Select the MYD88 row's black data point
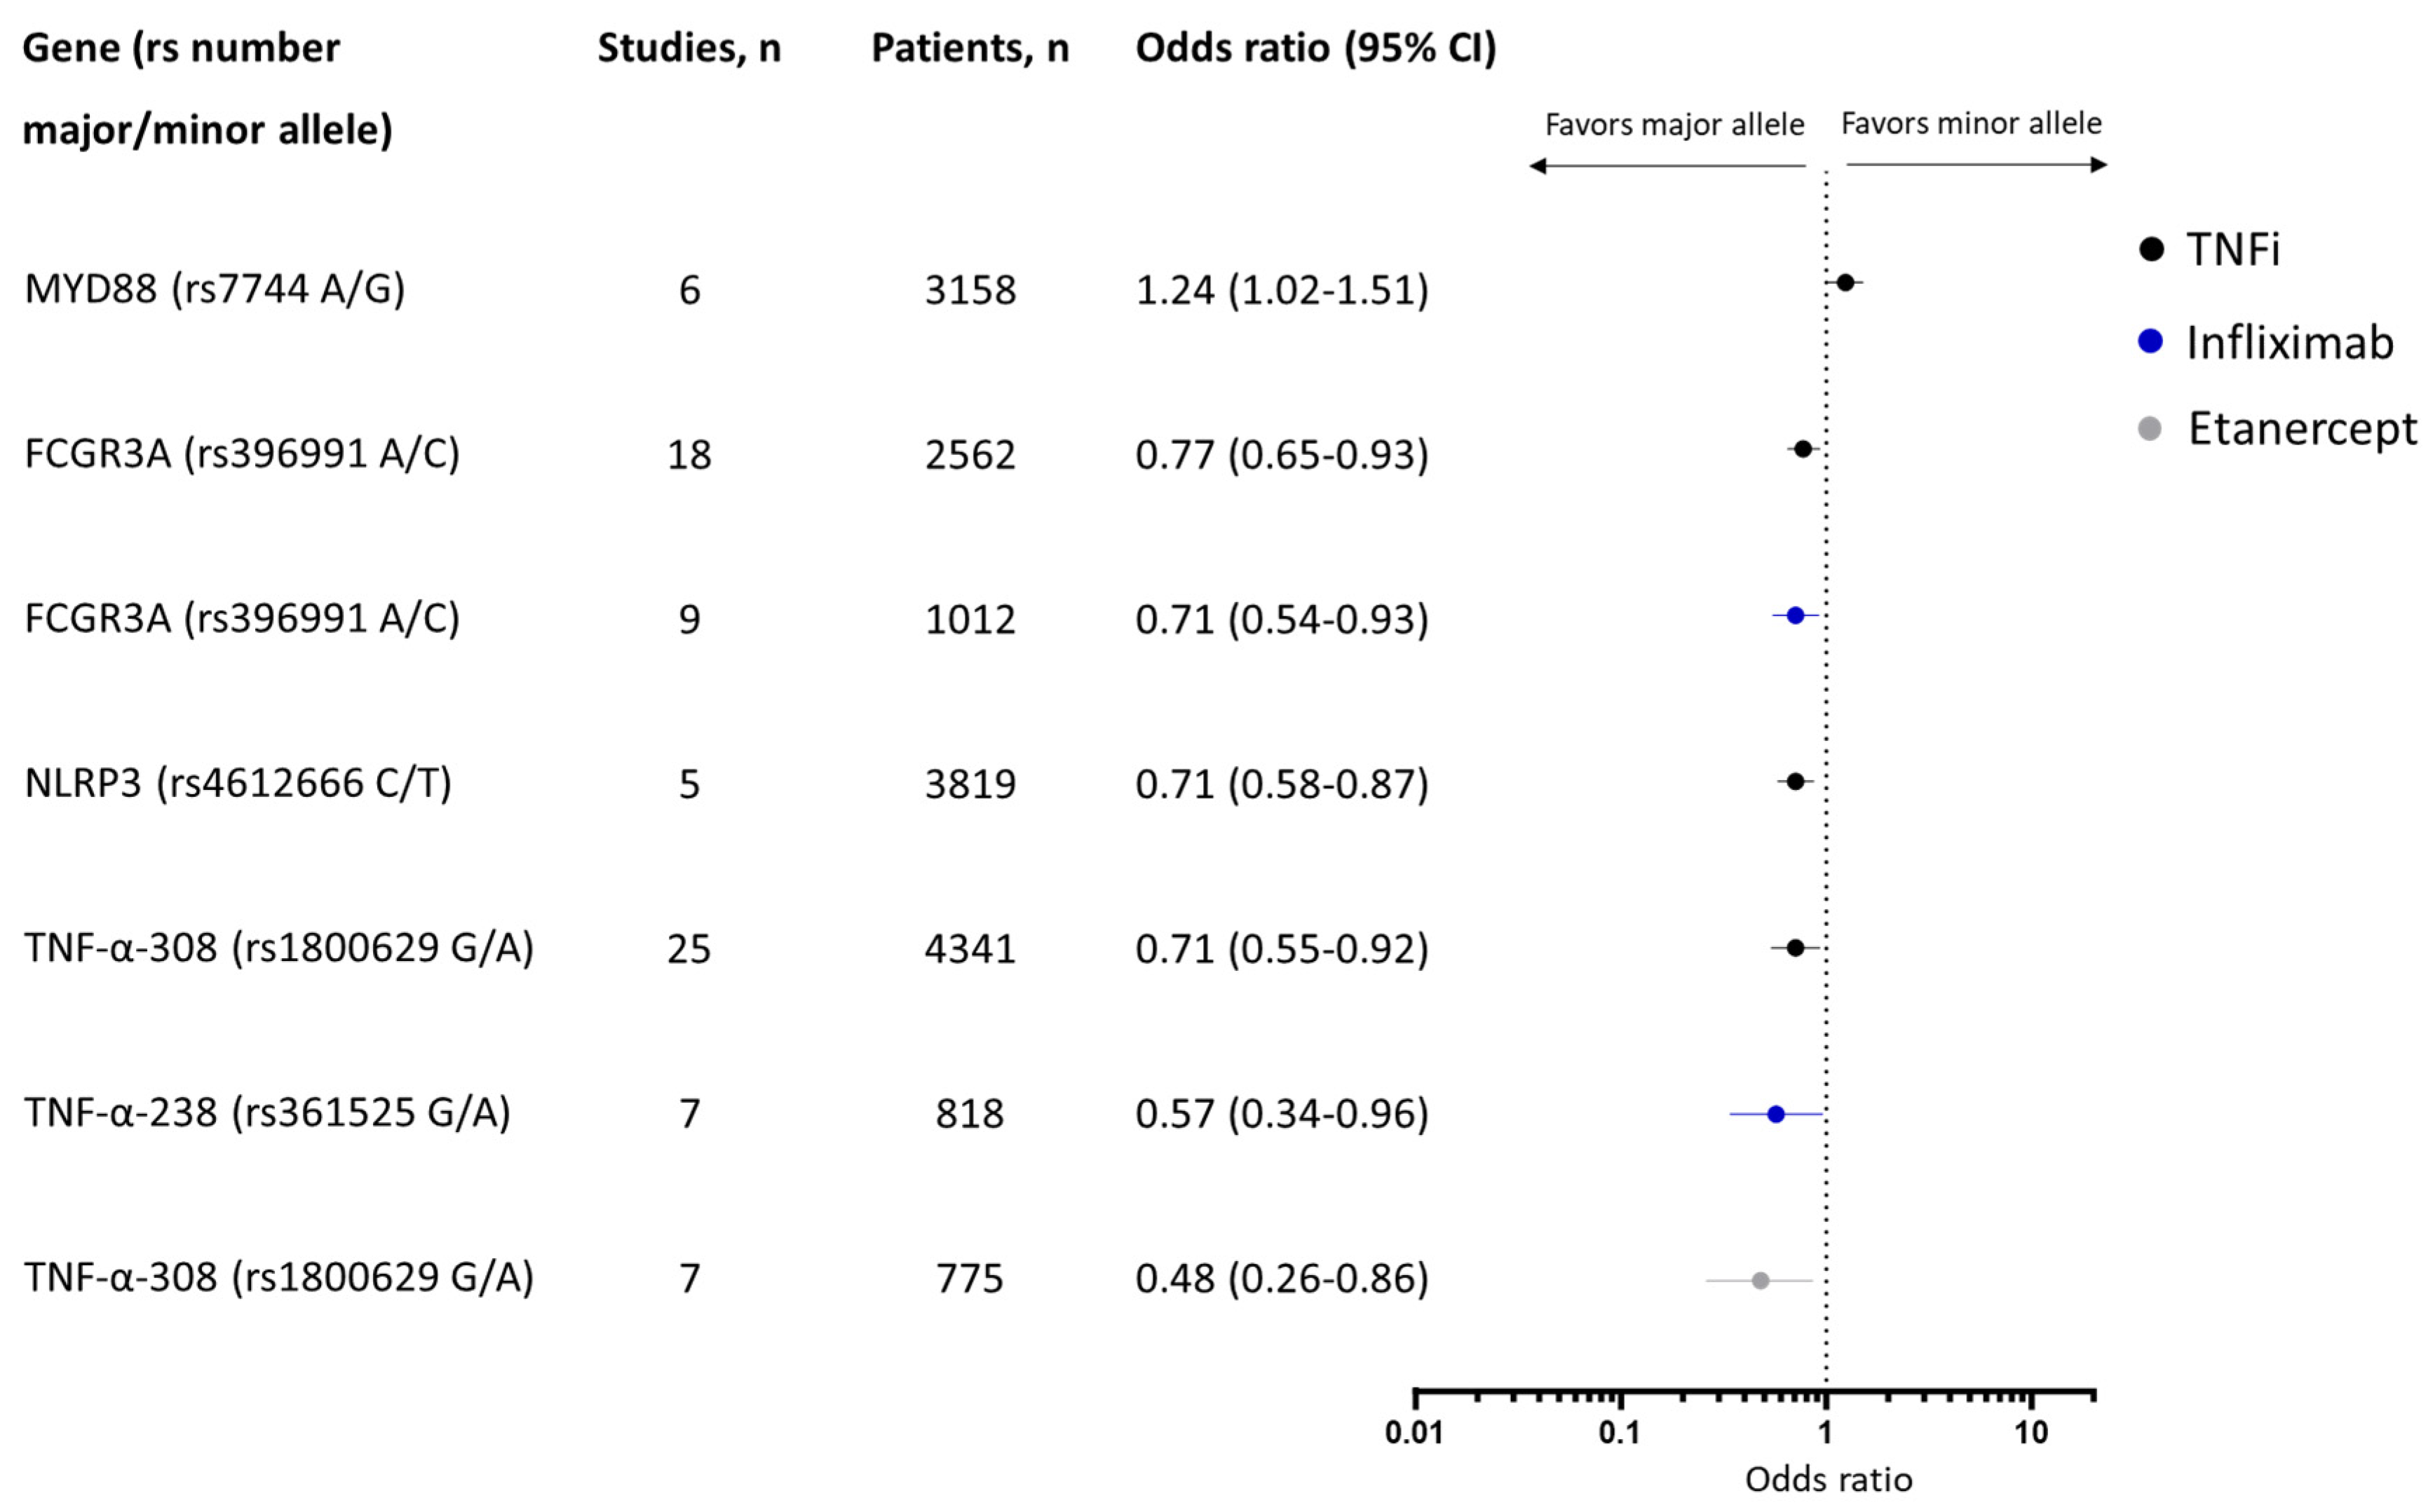The width and height of the screenshot is (2433, 1512). click(x=1845, y=283)
